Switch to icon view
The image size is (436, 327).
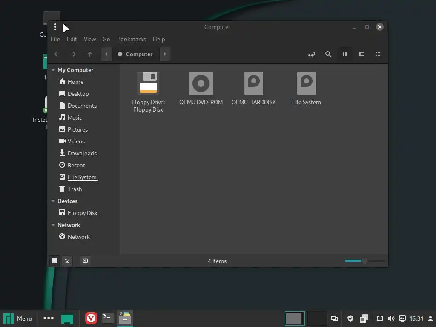coord(345,54)
